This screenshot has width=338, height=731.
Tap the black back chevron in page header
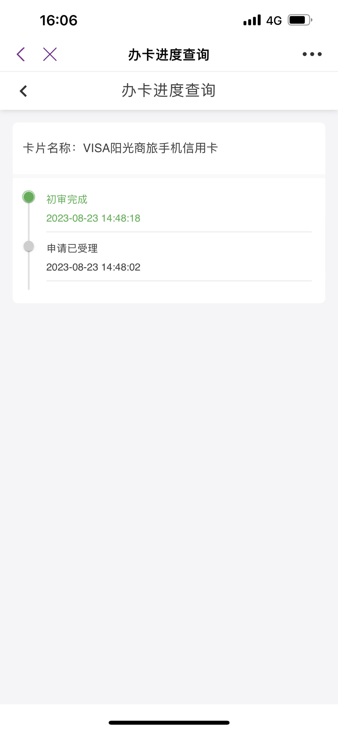[x=23, y=91]
